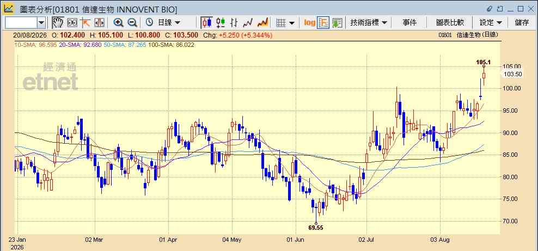Viewport: 538px width, 251px height.
Task: Switch to OHLC bar chart style
Action: coord(234,23)
